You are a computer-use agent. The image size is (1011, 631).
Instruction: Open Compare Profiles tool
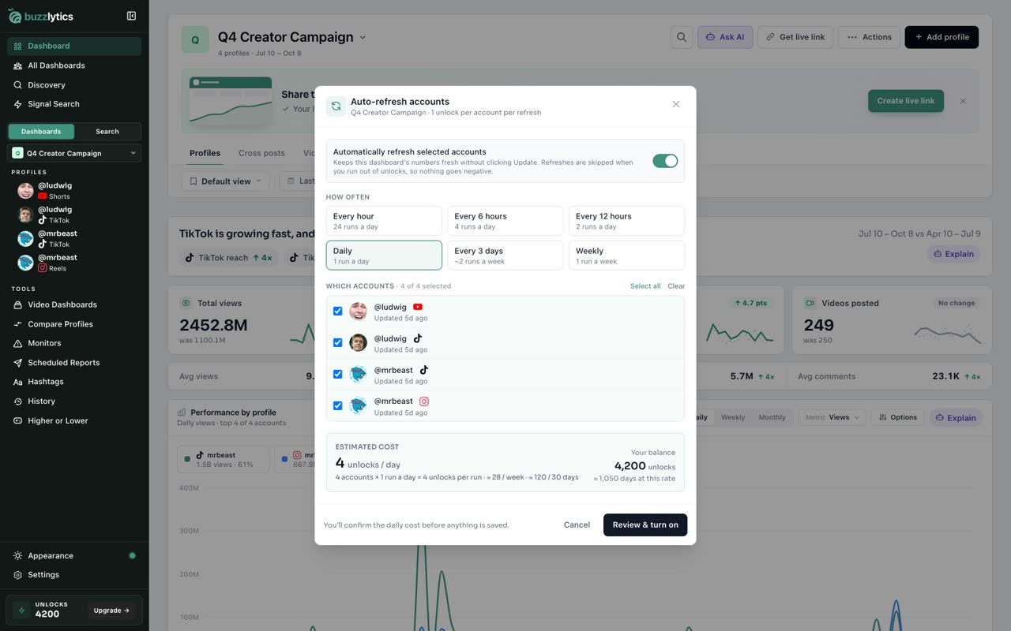click(x=74, y=324)
